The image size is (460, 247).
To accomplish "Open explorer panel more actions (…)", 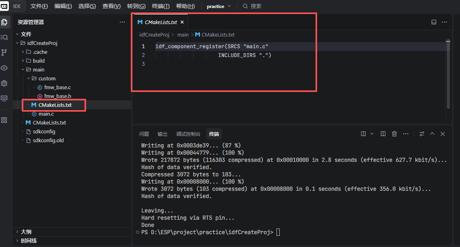I will coord(122,22).
